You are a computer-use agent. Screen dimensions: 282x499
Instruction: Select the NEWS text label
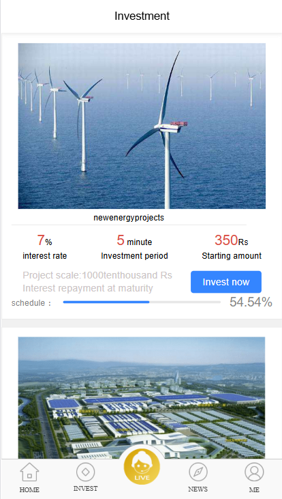point(198,489)
